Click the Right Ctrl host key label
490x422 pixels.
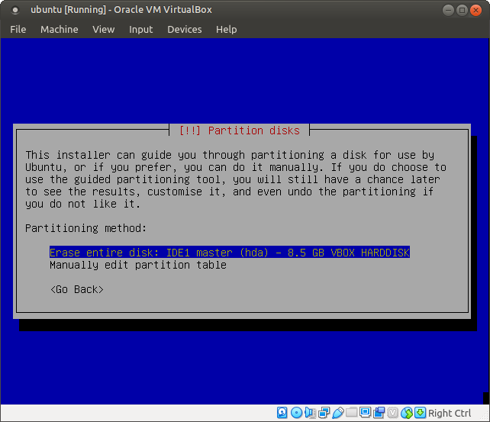click(450, 413)
